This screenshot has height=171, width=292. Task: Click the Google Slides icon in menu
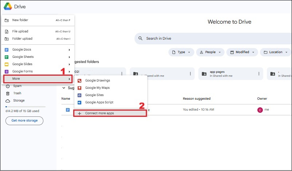(x=7, y=64)
